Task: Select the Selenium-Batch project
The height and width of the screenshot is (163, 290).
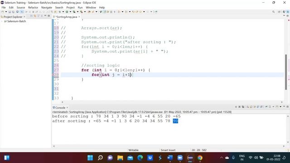Action: point(16,21)
